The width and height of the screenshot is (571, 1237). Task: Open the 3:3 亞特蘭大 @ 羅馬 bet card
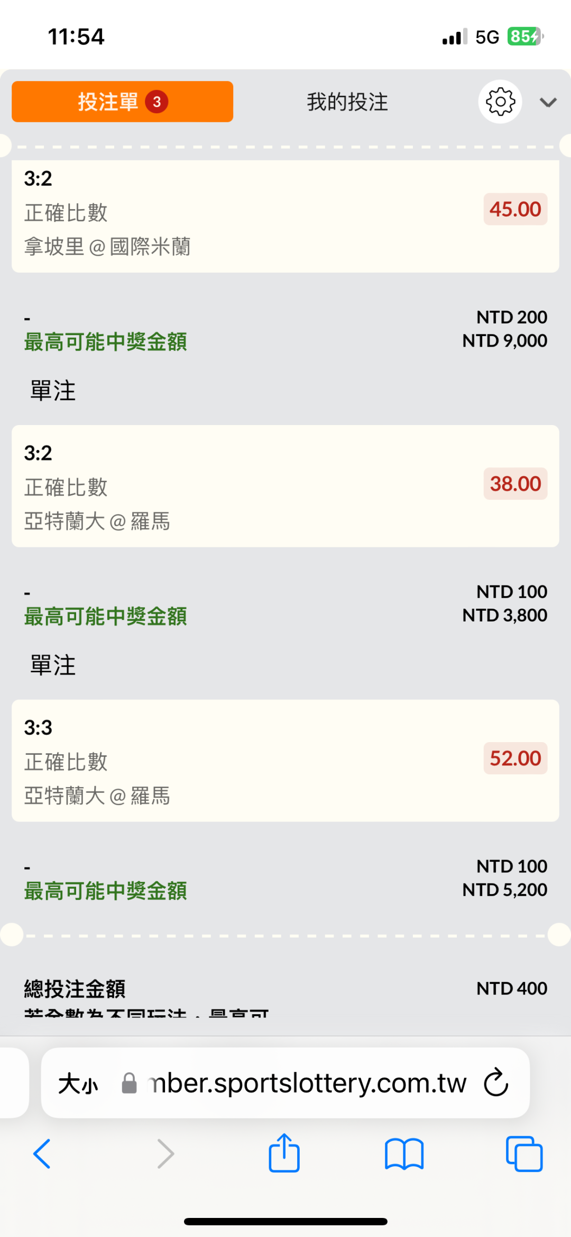click(285, 761)
